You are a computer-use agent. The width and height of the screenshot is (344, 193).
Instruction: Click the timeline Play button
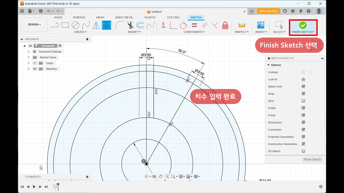34,187
